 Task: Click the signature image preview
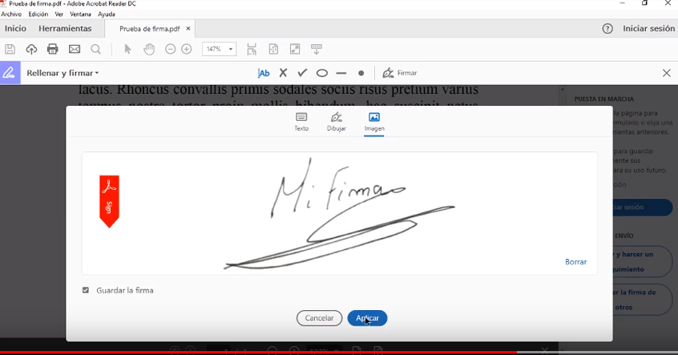(x=340, y=212)
